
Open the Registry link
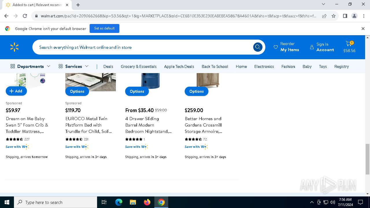coord(342,66)
